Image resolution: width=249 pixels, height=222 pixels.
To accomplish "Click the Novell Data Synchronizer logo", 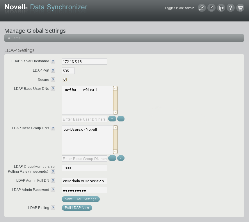I will 46,7.
